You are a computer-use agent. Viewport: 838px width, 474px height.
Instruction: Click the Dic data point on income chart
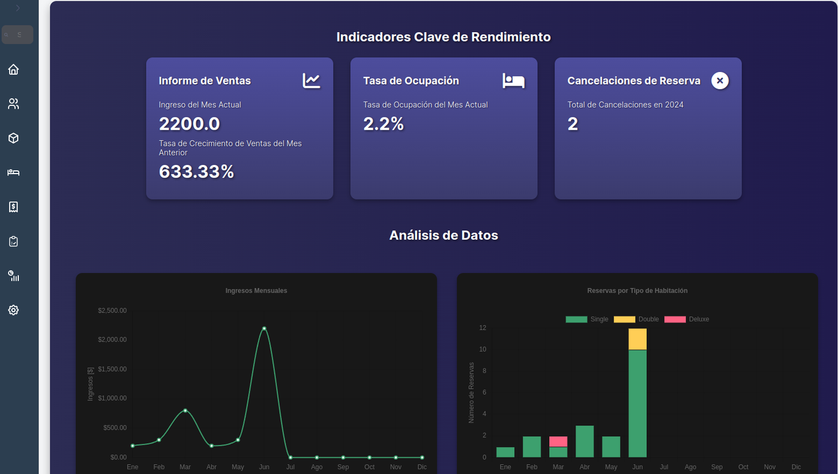[422, 457]
